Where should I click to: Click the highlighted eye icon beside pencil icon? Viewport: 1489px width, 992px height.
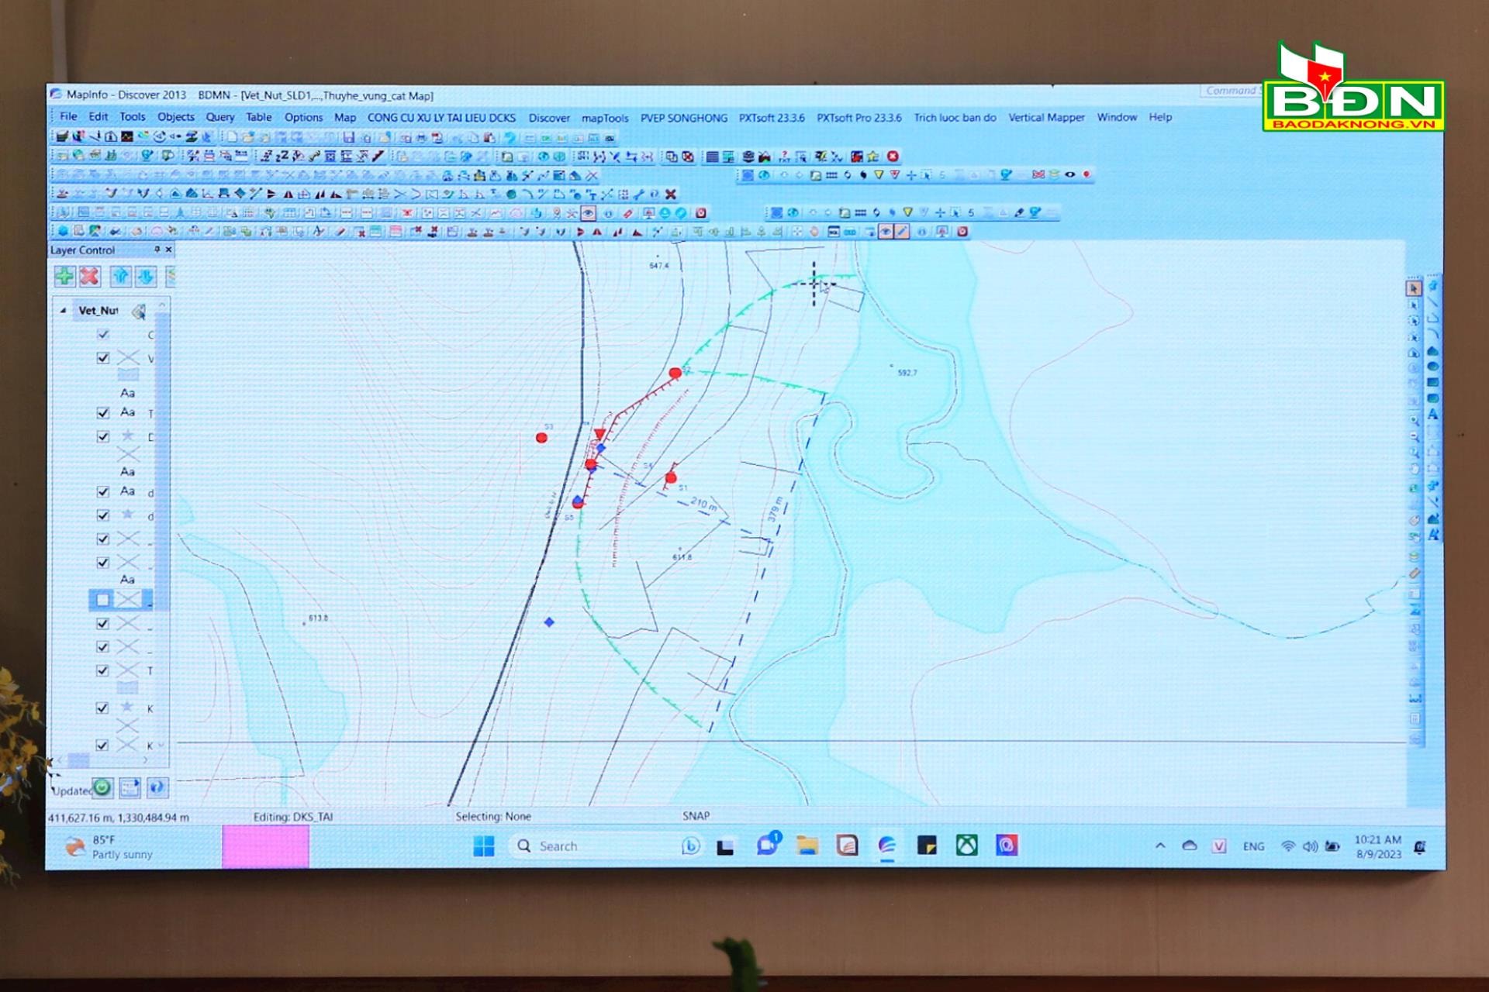pyautogui.click(x=886, y=232)
